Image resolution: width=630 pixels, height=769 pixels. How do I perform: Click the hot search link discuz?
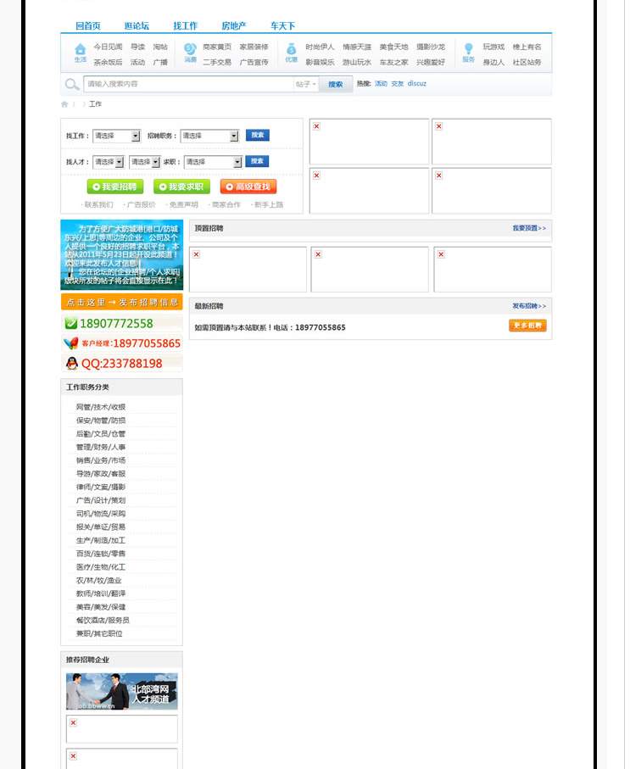pos(417,84)
